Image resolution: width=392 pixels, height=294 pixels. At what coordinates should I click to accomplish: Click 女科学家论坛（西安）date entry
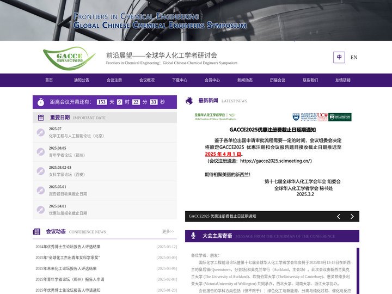pos(105,171)
